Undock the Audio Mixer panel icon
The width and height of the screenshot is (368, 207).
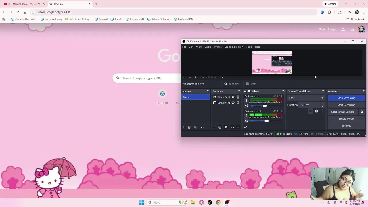coord(283,91)
